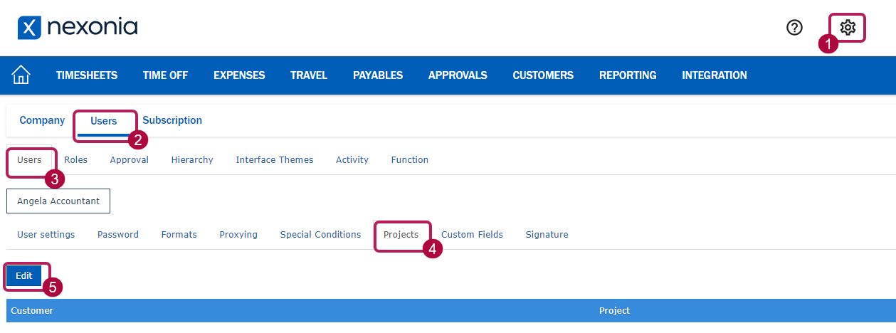
Task: Open the Reporting menu
Action: [628, 75]
